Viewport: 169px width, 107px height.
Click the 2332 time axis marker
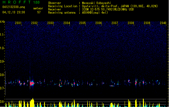pos(34,23)
